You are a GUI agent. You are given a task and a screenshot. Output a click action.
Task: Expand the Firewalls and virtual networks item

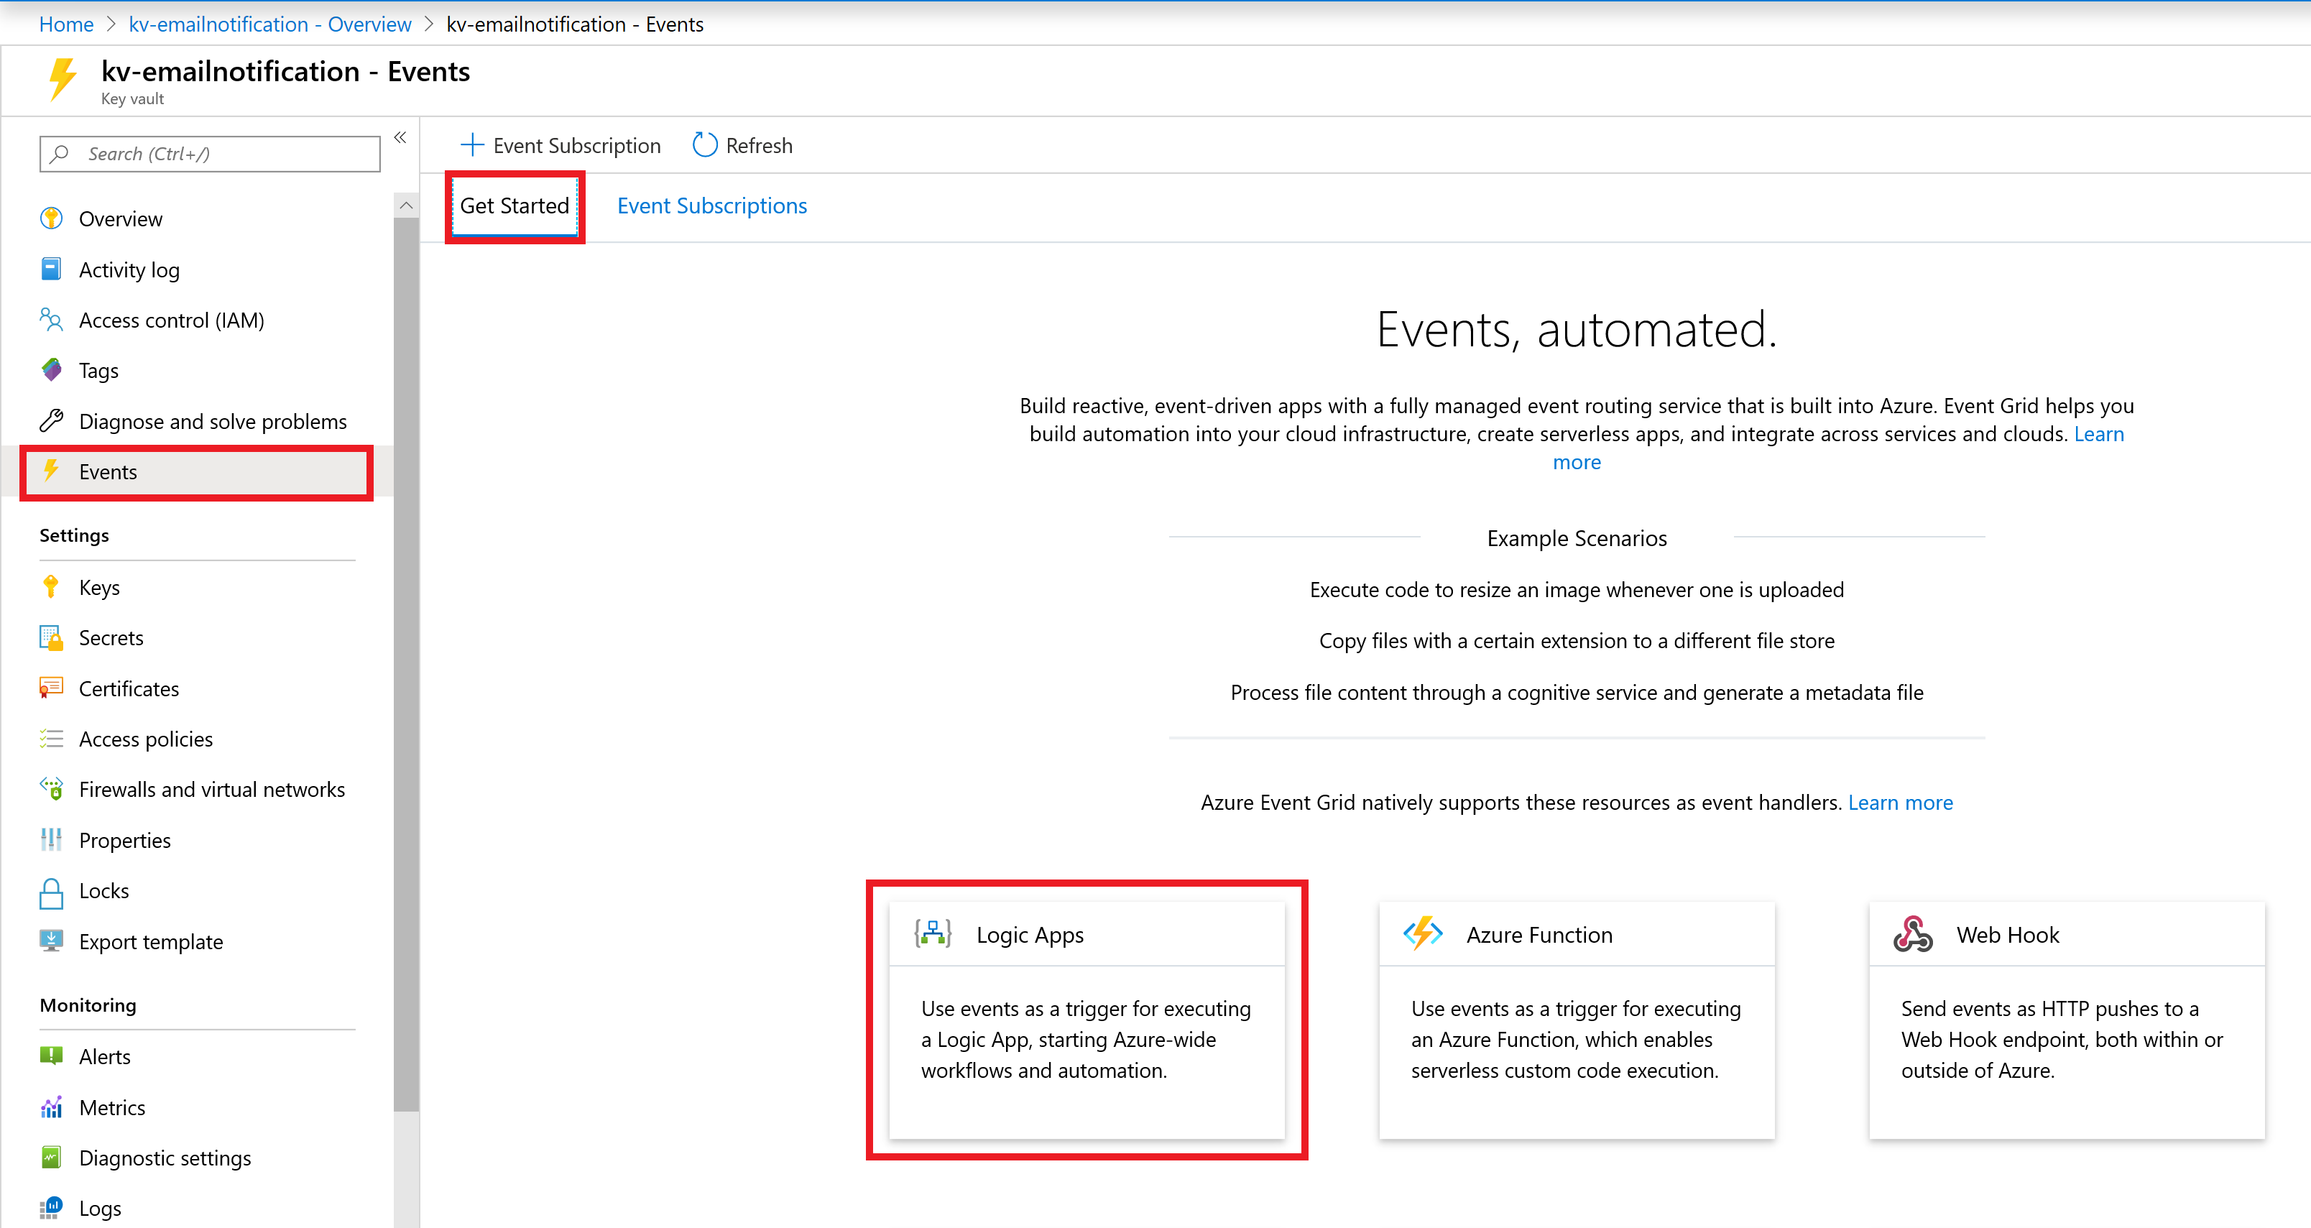(x=211, y=789)
